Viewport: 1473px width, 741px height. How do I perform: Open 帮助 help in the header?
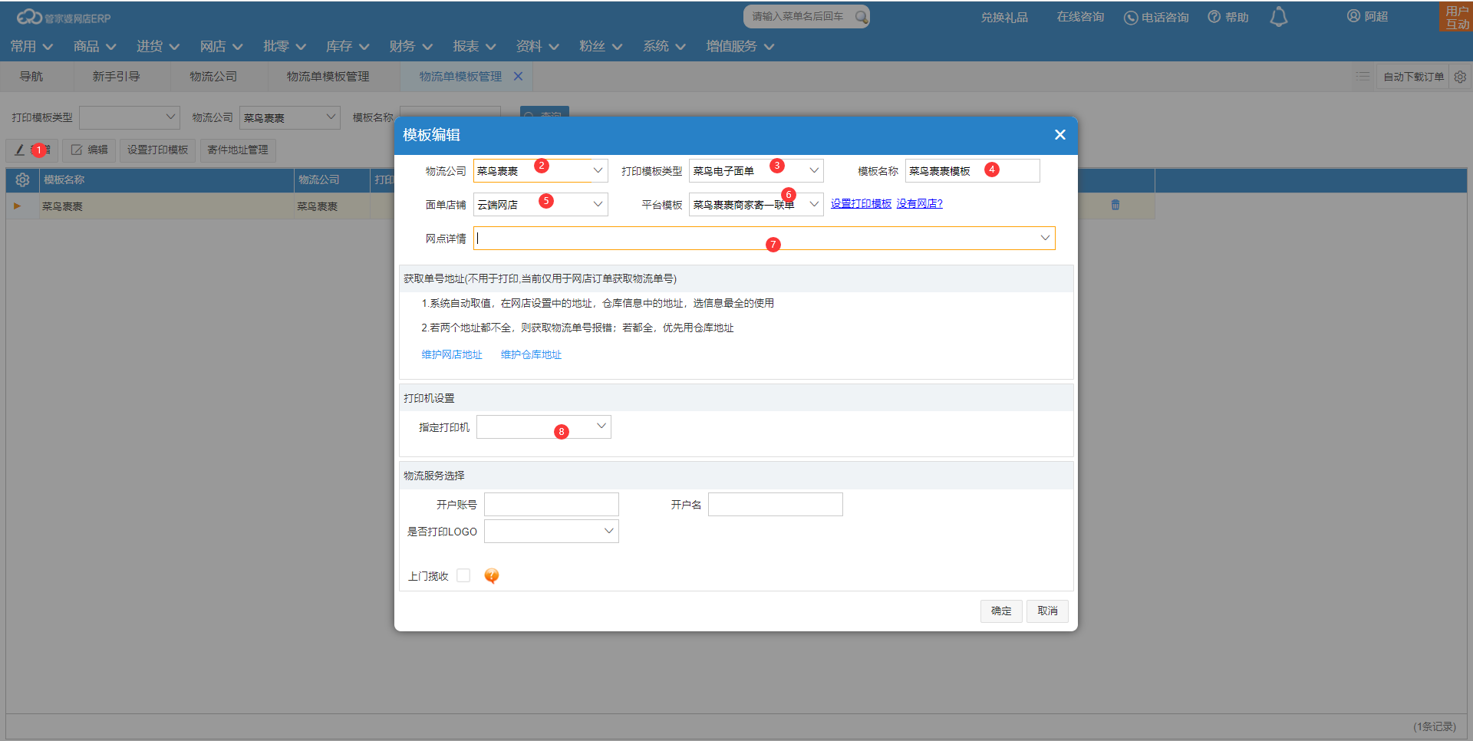click(1228, 17)
